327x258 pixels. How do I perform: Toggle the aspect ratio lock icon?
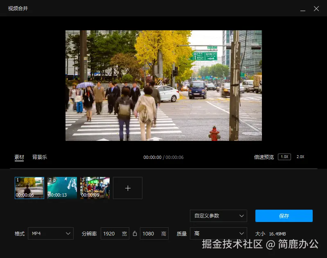[135, 233]
